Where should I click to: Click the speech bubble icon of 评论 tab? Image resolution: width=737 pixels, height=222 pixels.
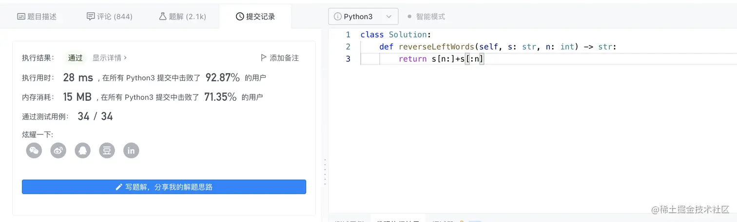[x=91, y=17]
